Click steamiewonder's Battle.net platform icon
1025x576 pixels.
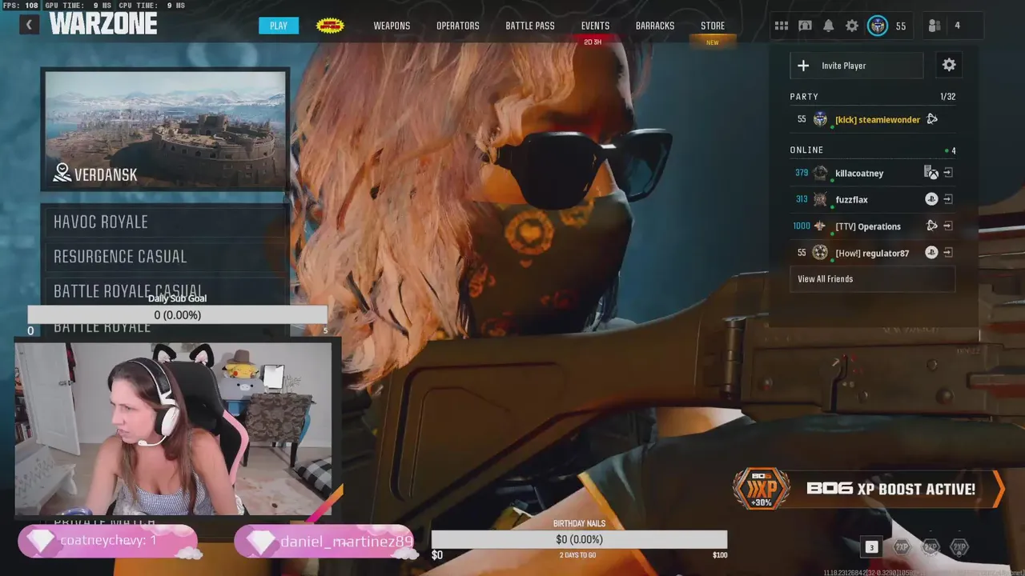tap(932, 119)
